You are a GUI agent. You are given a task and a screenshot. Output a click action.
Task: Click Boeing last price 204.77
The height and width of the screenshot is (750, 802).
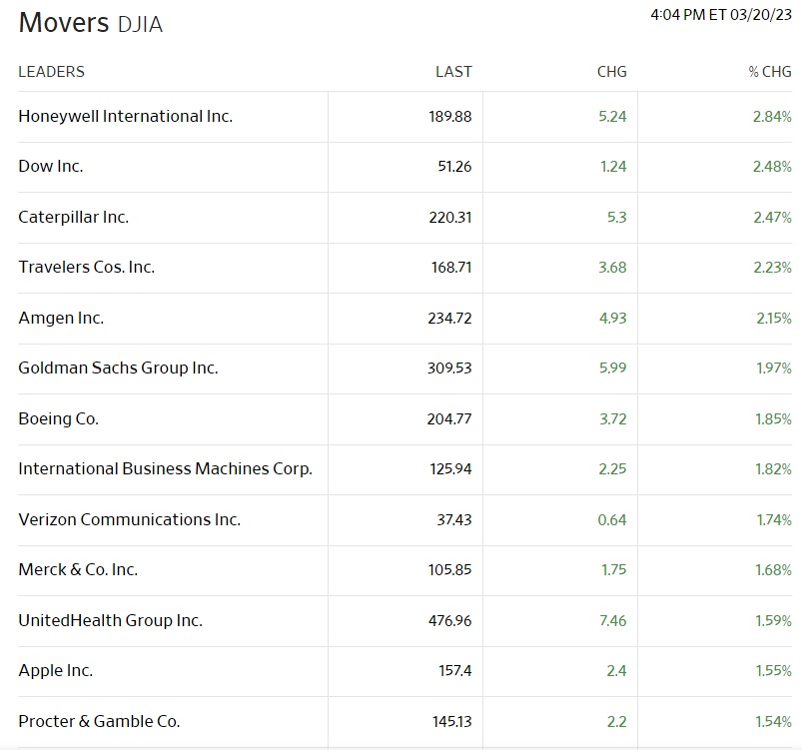449,419
